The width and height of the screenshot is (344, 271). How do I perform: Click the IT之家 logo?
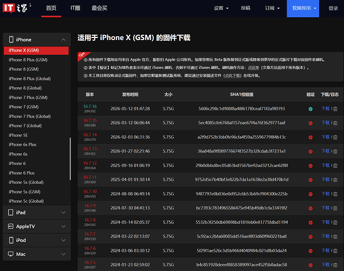17,8
